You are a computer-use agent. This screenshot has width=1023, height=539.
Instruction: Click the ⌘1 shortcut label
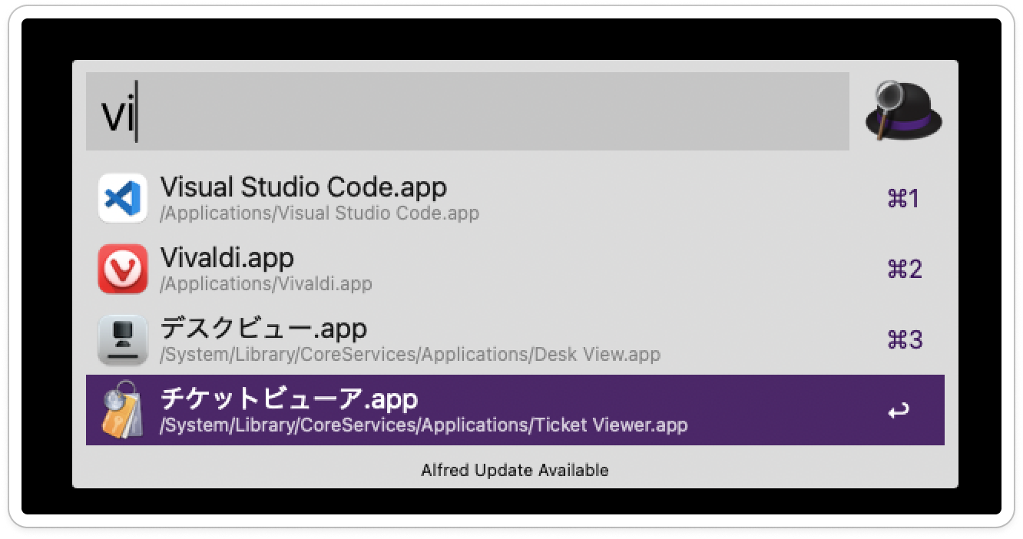[x=904, y=199]
